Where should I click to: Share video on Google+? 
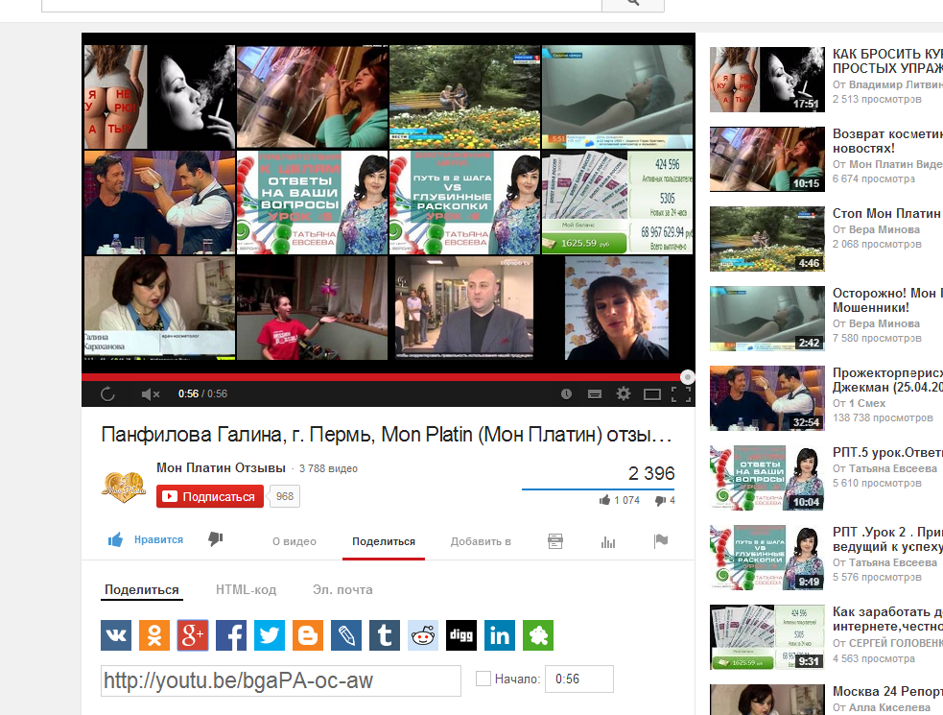[193, 635]
